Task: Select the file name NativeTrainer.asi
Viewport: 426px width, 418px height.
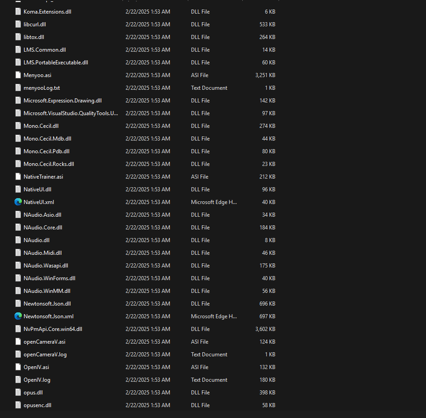Action: (43, 177)
